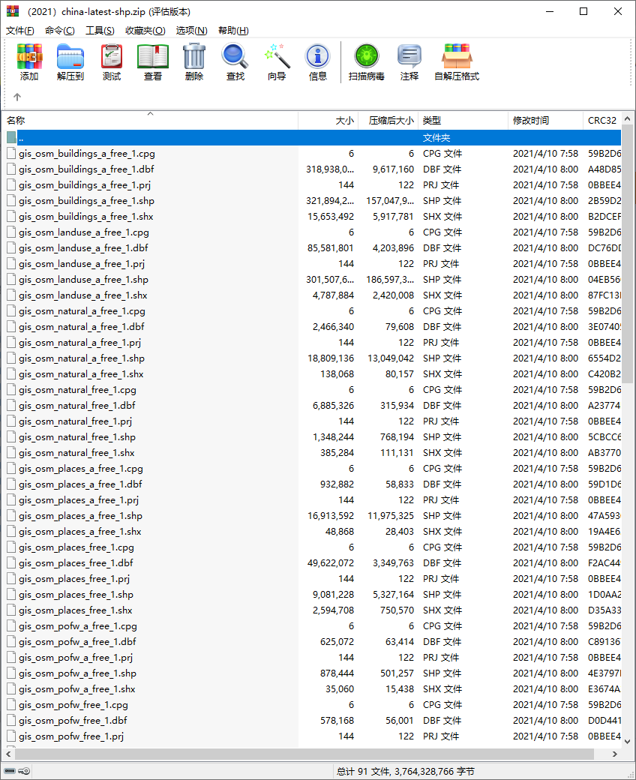The height and width of the screenshot is (780, 636).
Task: Click the vertical scrollbar down arrow
Action: (x=628, y=742)
